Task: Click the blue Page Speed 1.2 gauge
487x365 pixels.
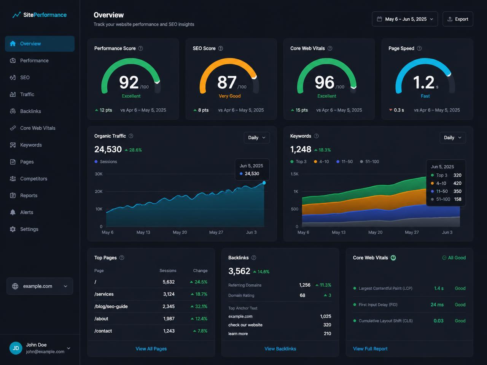Action: pyautogui.click(x=425, y=76)
